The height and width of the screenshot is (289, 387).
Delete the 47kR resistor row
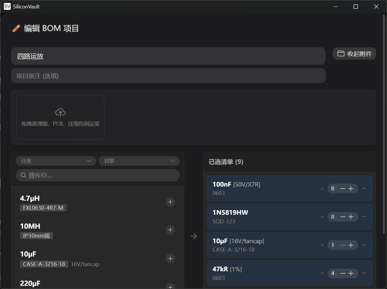(x=364, y=273)
